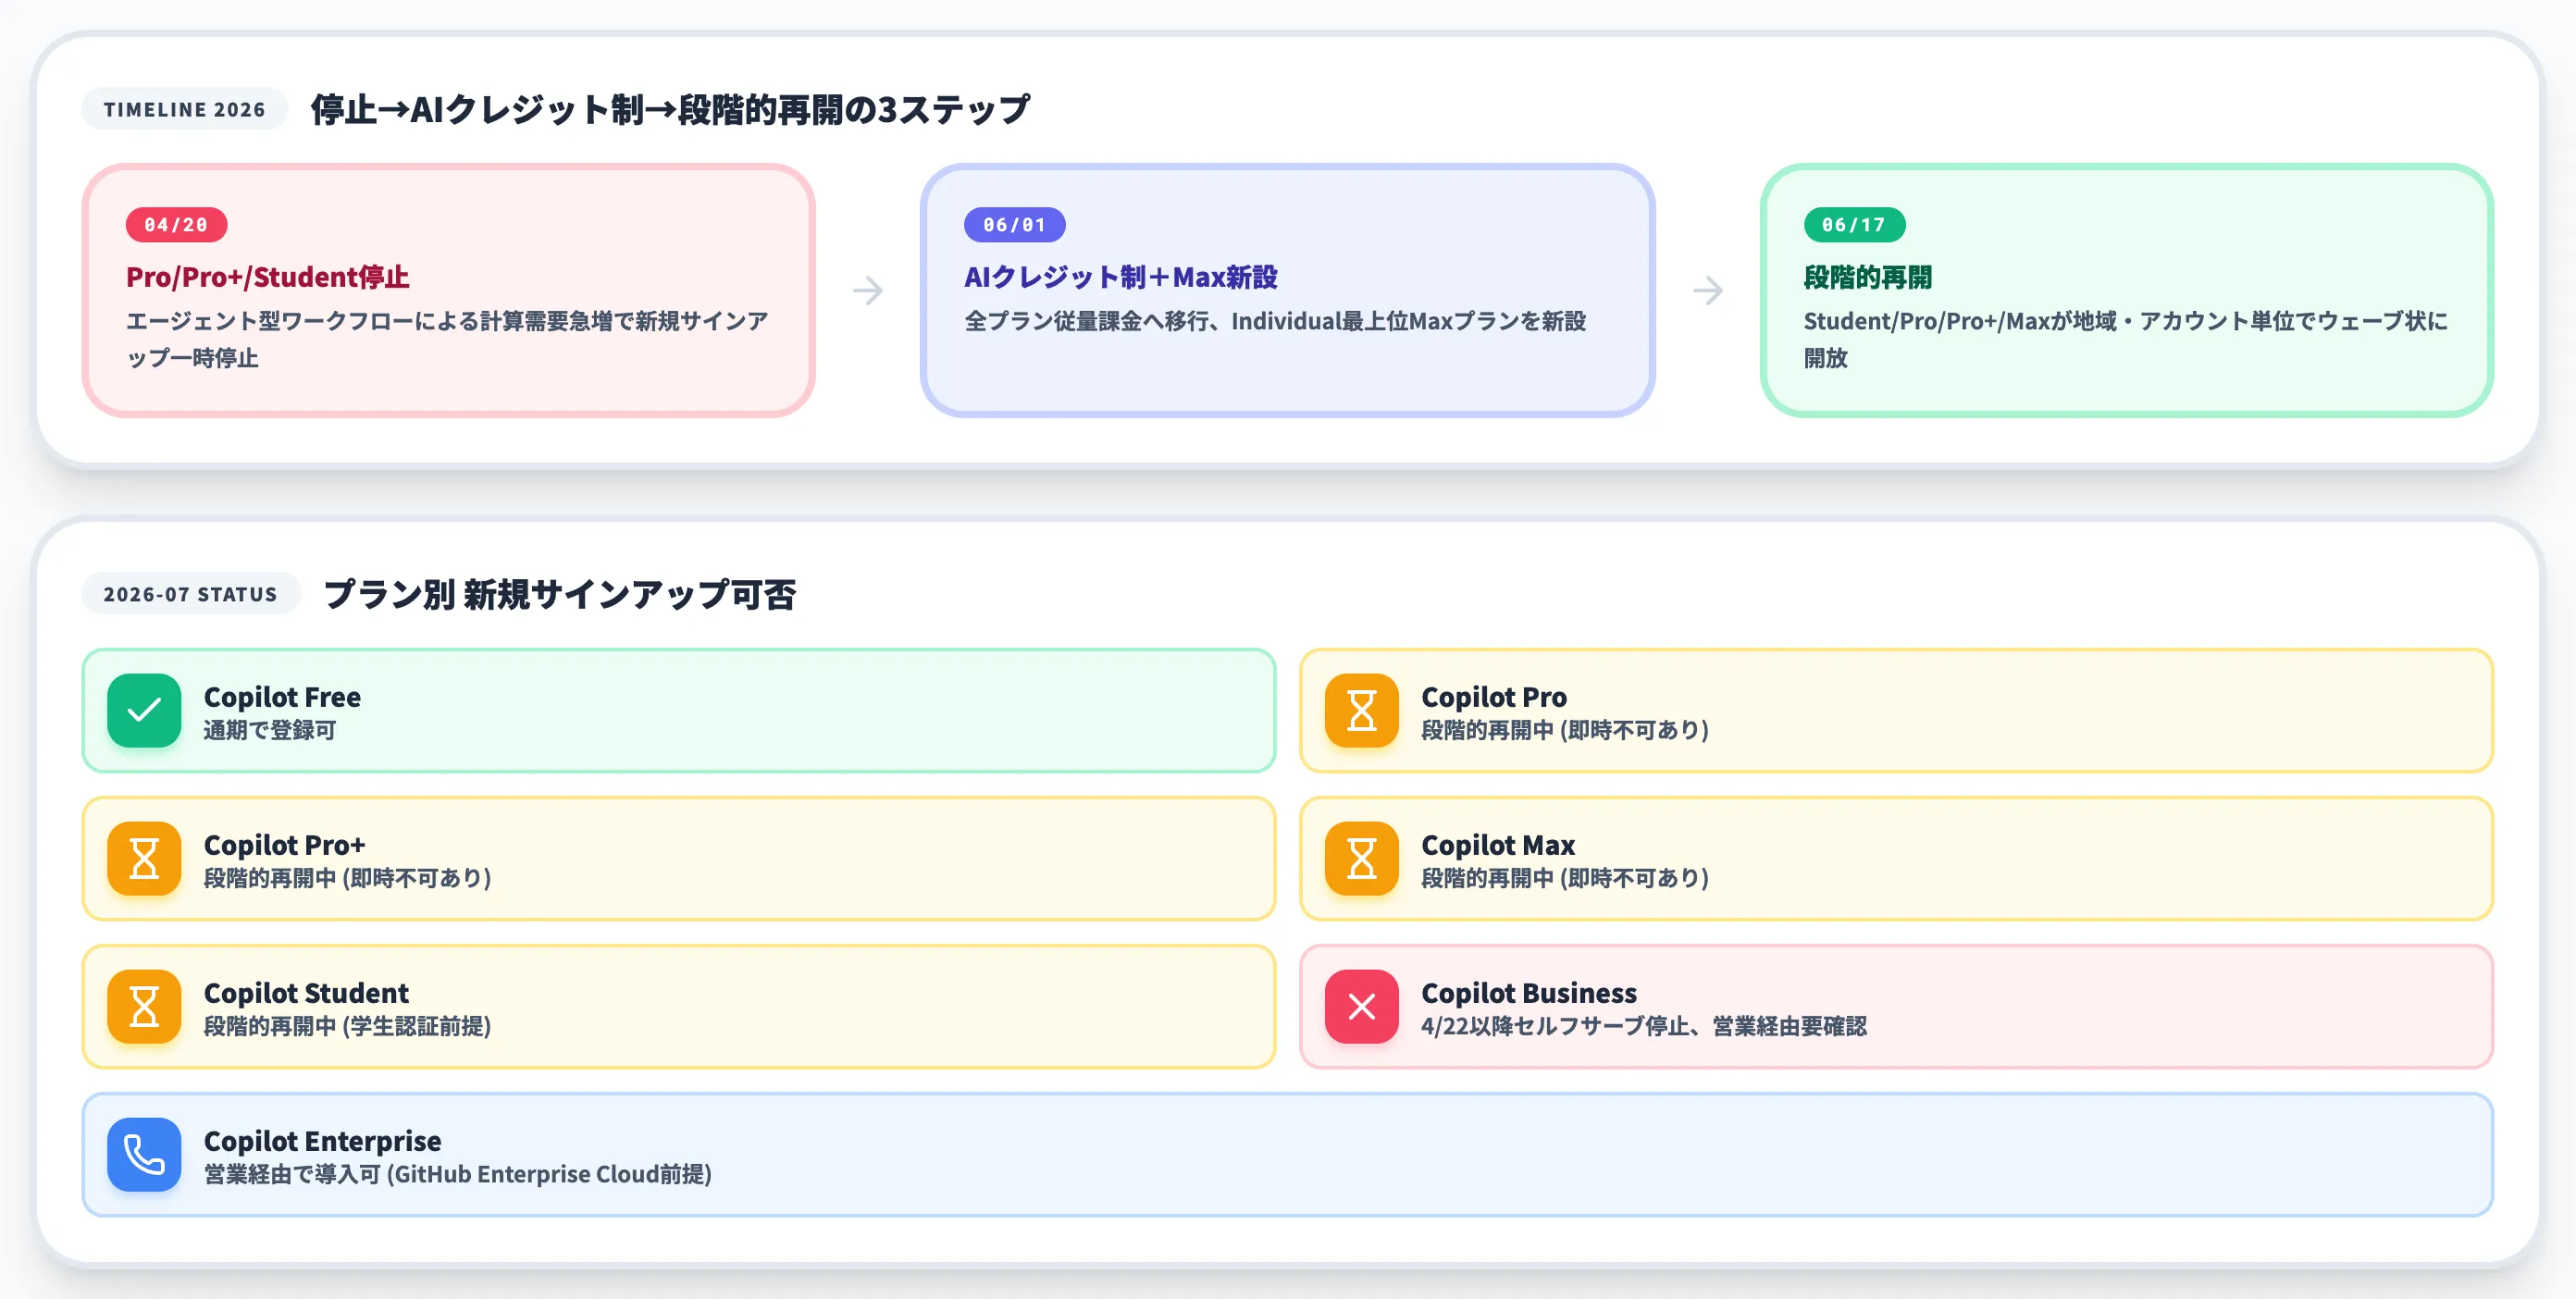Click 段階的再開中 (学生認証前提) under Copilot Student
This screenshot has height=1299, width=2576.
click(348, 1026)
